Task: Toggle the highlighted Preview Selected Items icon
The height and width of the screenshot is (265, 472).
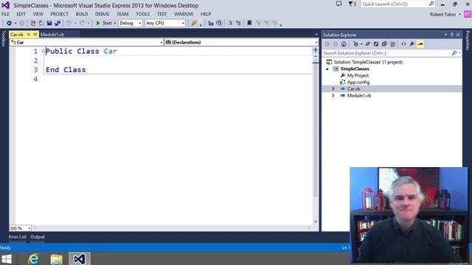Action: (x=420, y=44)
